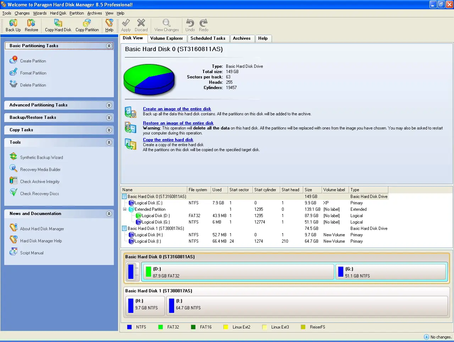Click the Undo arrow icon
Viewport: 454px width, 342px height.
[x=190, y=23]
